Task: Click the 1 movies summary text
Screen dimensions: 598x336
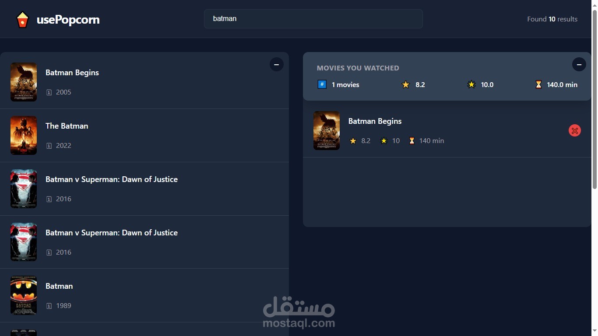Action: coord(345,85)
